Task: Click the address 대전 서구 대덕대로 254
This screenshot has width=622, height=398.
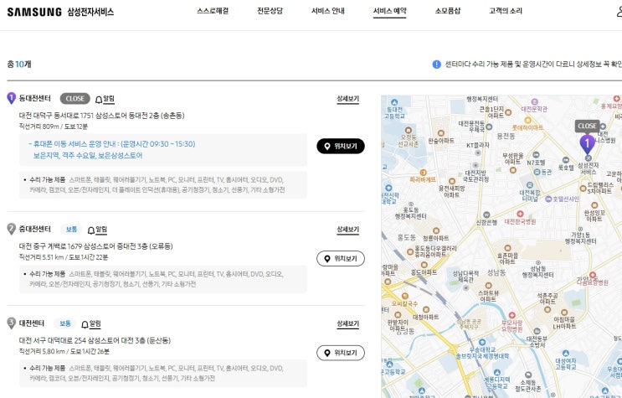Action: click(95, 340)
